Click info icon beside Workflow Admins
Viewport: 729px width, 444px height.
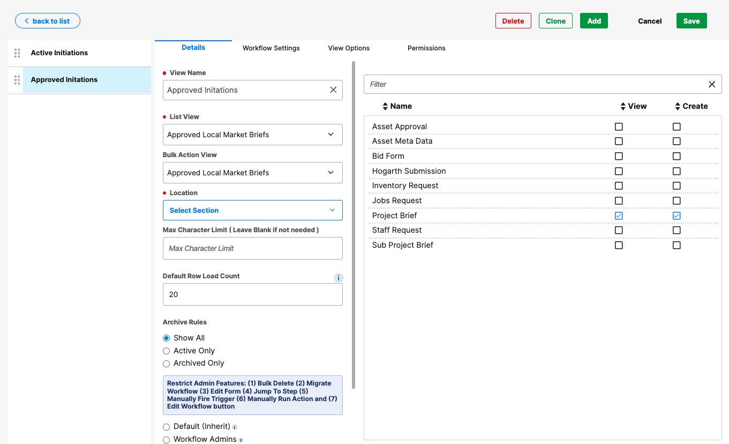click(241, 440)
